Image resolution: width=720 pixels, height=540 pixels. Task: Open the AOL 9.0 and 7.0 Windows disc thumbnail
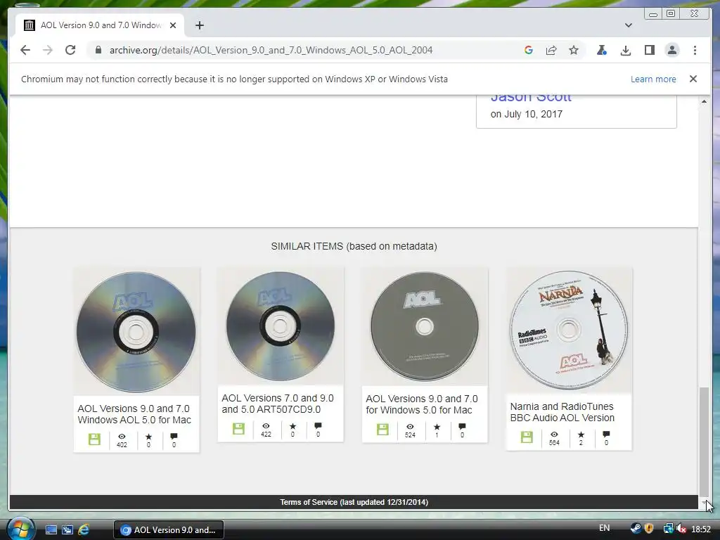(x=136, y=332)
